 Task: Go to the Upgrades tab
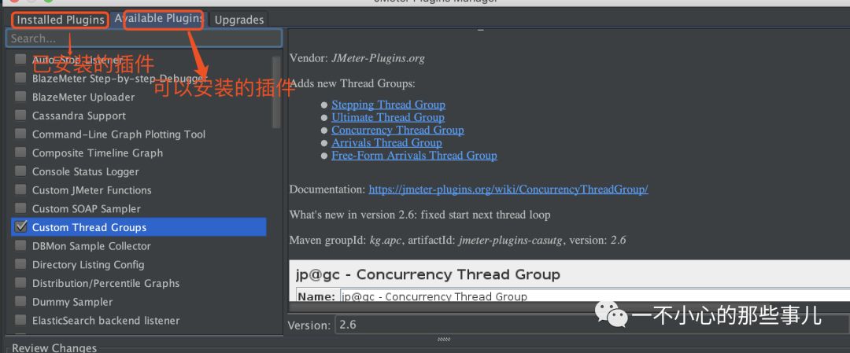click(239, 20)
